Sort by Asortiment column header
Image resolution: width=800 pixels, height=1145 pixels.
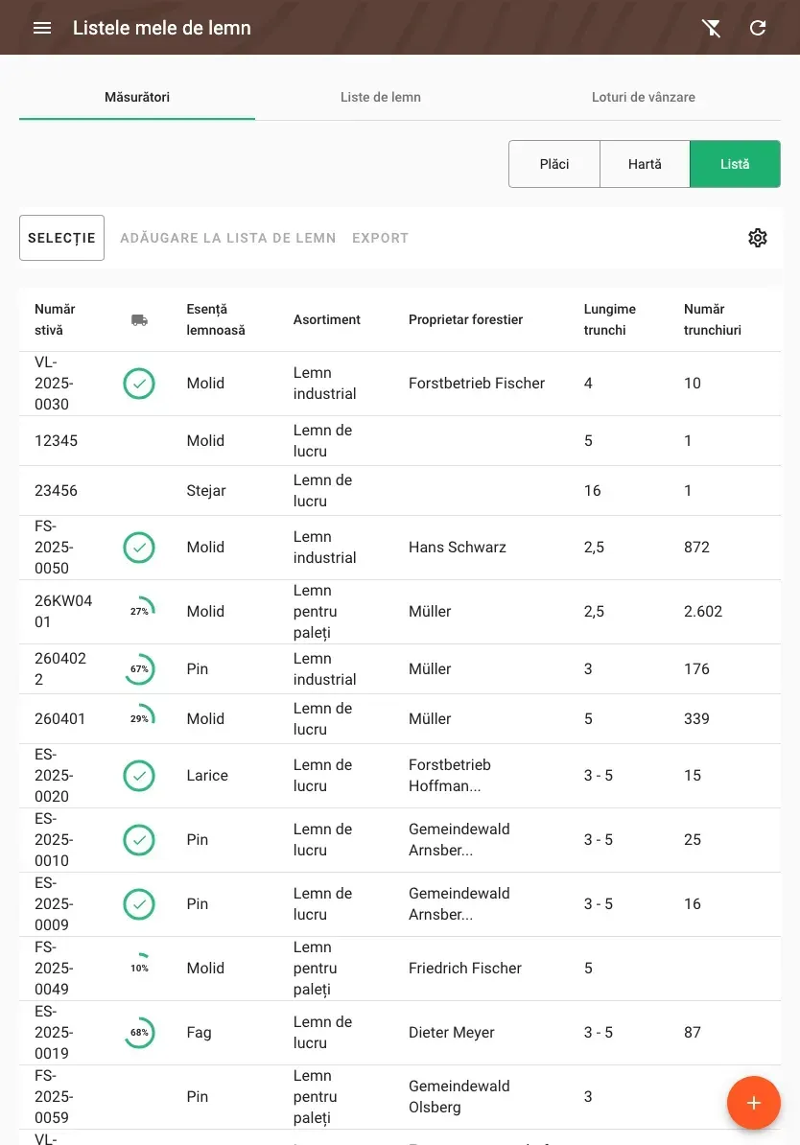326,320
